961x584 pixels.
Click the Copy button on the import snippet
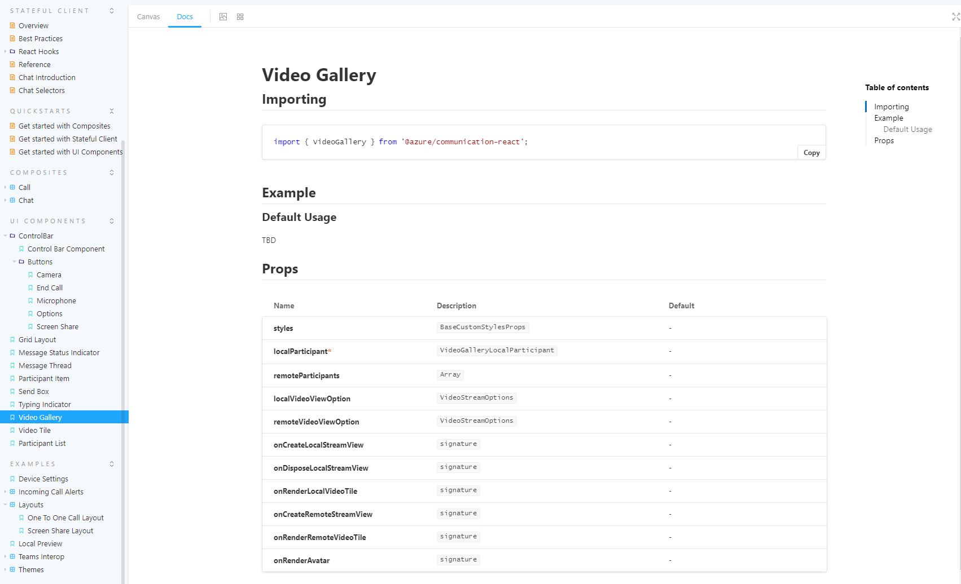pyautogui.click(x=811, y=152)
